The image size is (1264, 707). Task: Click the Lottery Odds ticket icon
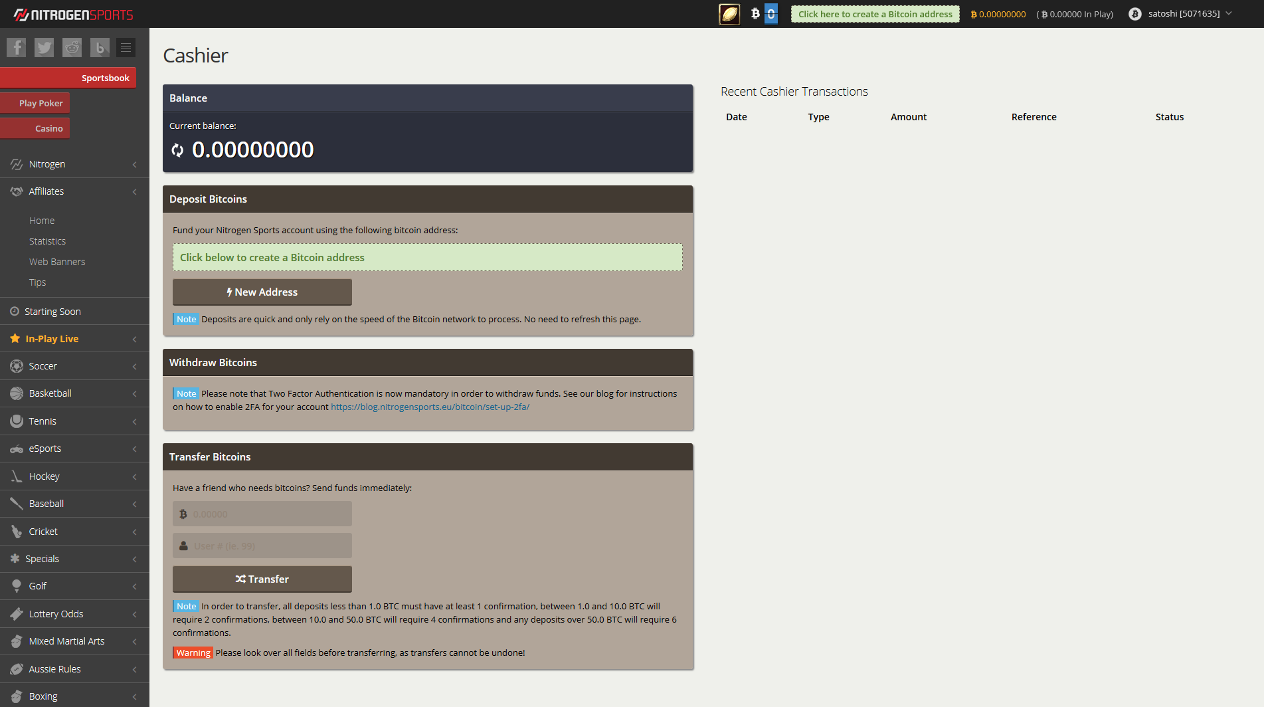click(x=17, y=614)
